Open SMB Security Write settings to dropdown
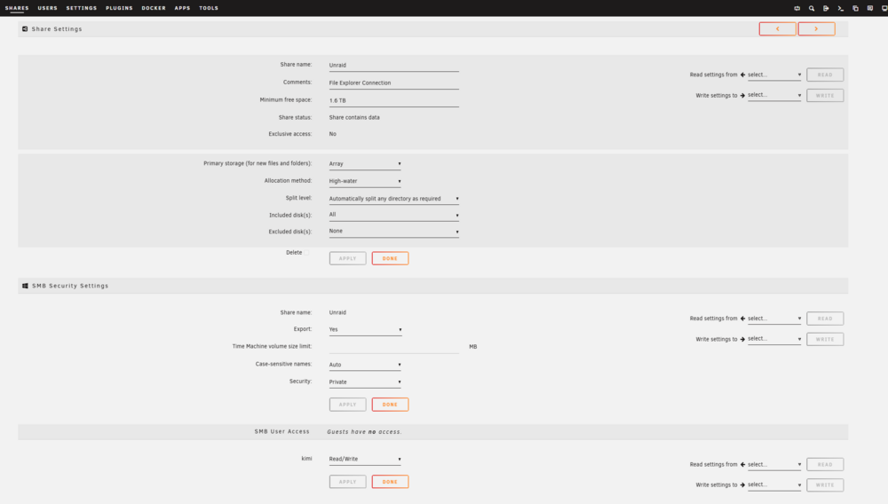Viewport: 888px width, 504px height. click(774, 339)
